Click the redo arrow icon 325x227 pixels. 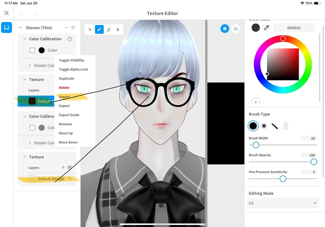(36, 13)
